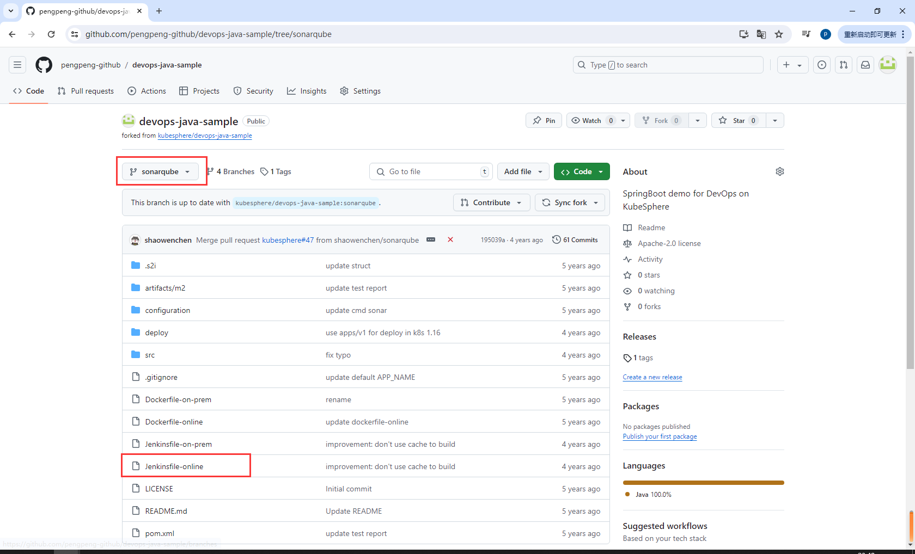915x554 pixels.
Task: Click the failed status X on latest commit
Action: 450,239
